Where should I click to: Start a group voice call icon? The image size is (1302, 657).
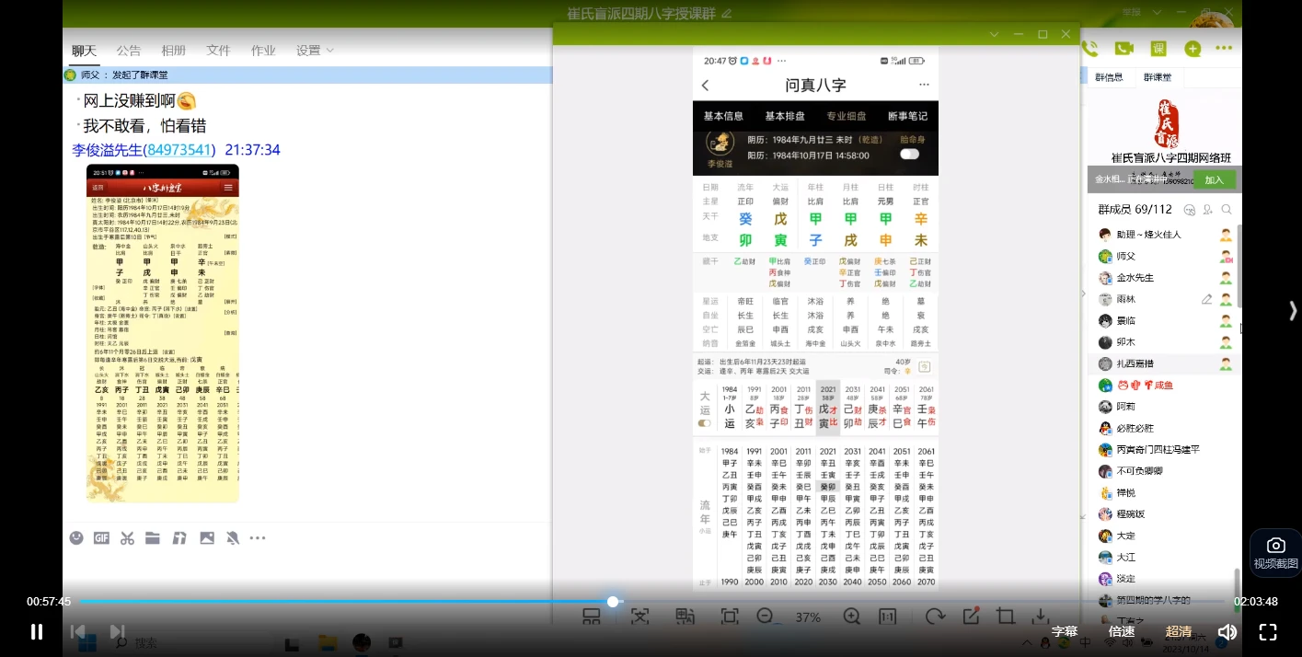pos(1089,48)
